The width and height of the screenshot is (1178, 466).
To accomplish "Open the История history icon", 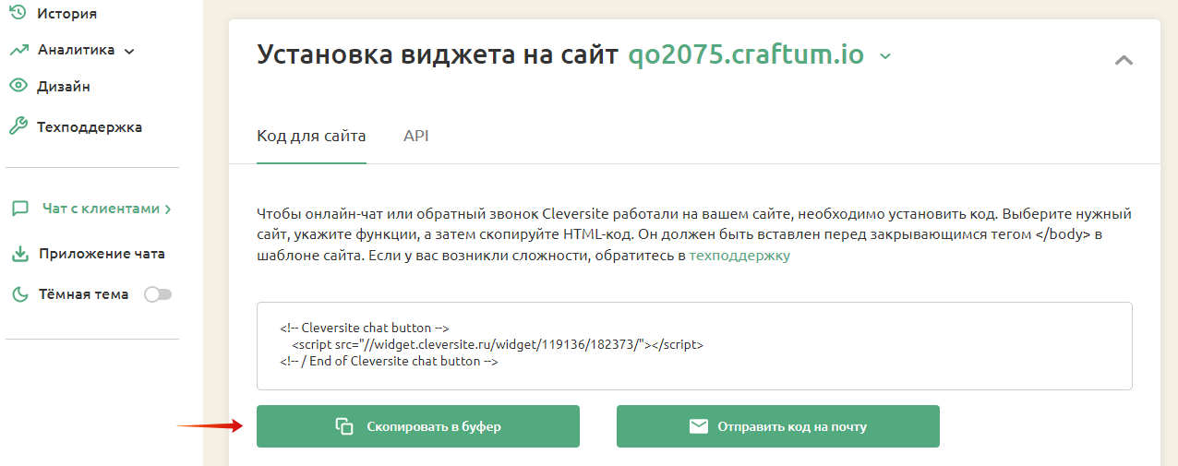I will click(x=17, y=13).
